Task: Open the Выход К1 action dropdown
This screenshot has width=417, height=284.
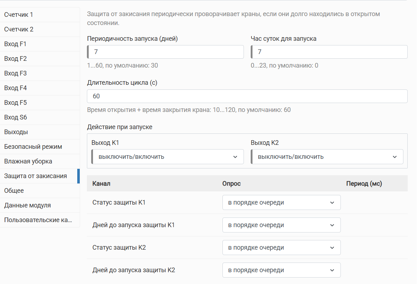Action: (x=167, y=157)
